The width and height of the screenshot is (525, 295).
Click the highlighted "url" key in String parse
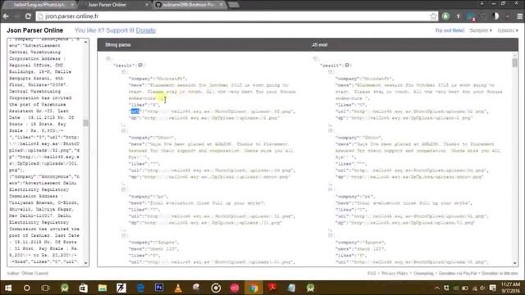[x=135, y=111]
